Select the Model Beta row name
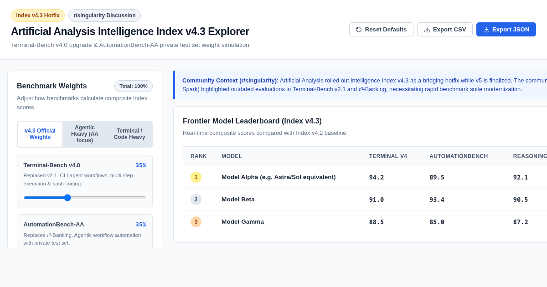547x287 pixels. point(238,200)
